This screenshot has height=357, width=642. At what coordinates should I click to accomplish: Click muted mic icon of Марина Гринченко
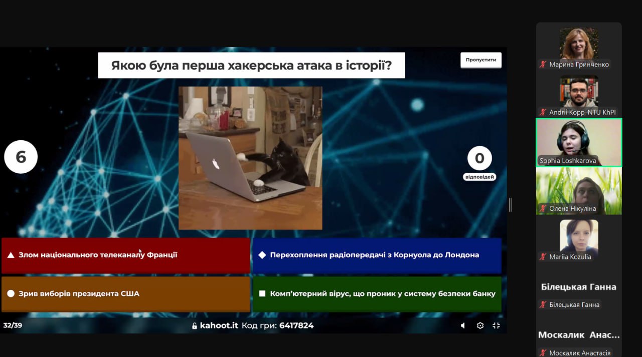pos(543,65)
